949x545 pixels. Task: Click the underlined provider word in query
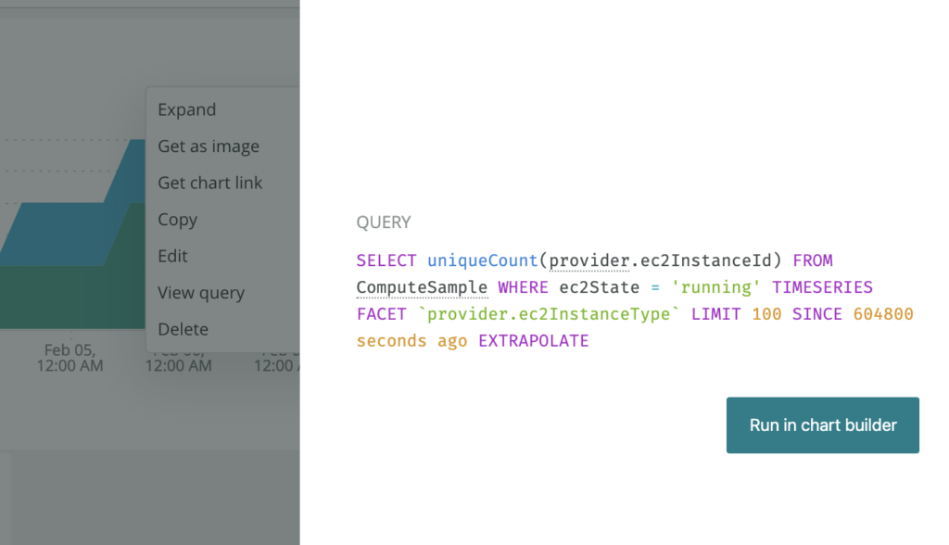(x=589, y=260)
